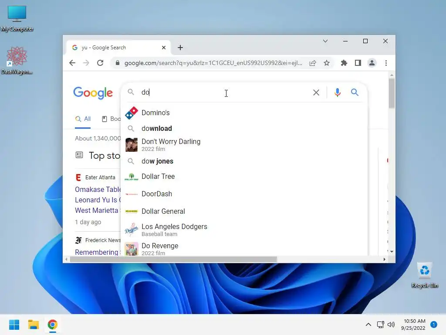Click inside the Google search input field
Image resolution: width=446 pixels, height=335 pixels.
225,92
